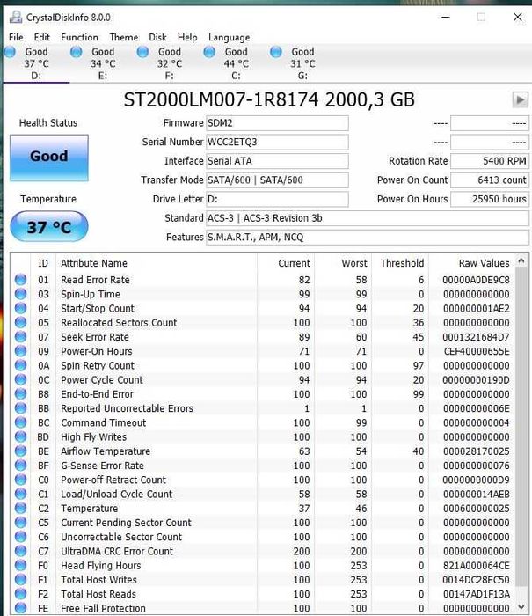Click the Transfer Mode field
The height and width of the screenshot is (616, 532).
(277, 180)
